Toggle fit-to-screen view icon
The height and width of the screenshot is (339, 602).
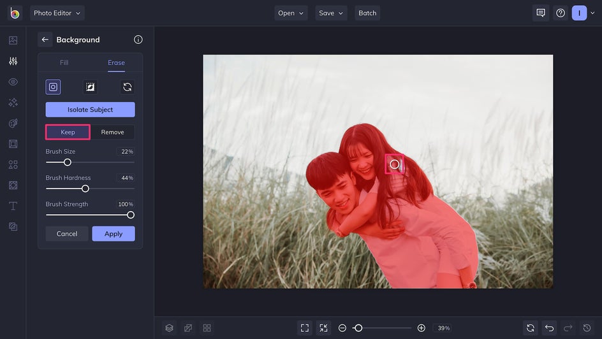tap(305, 328)
